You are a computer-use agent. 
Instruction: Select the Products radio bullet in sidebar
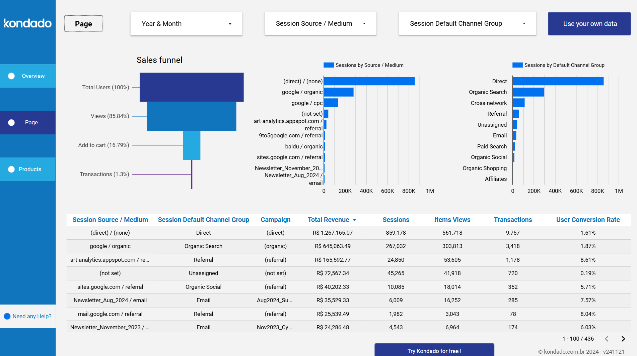click(12, 169)
